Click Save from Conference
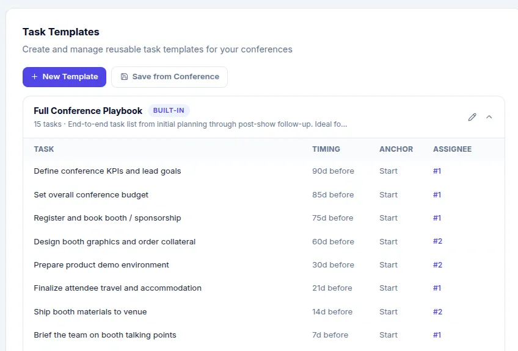Viewport: 518px width, 351px height. tap(169, 77)
